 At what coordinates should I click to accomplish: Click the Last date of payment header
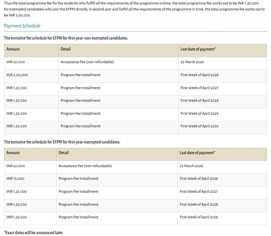tap(197, 50)
